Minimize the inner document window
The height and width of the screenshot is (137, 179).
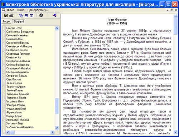point(168,10)
